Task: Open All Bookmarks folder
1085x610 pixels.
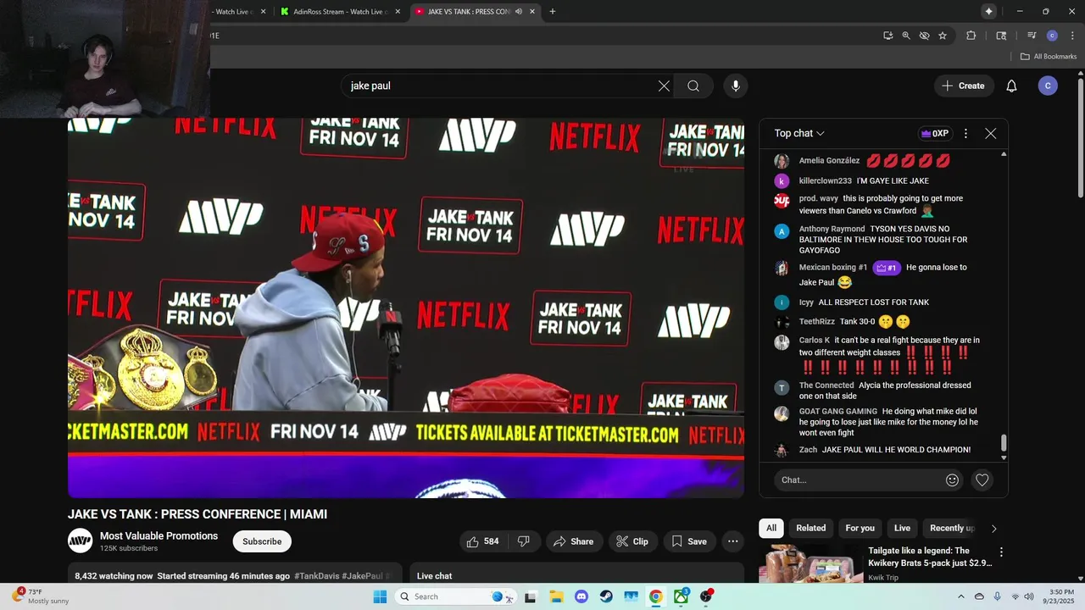Action: (x=1048, y=57)
